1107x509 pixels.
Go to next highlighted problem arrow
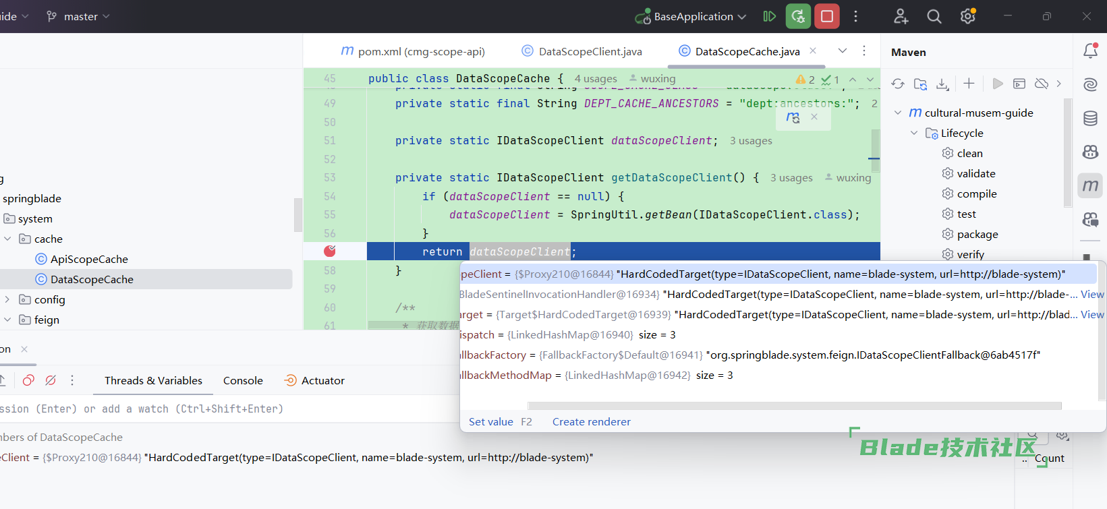click(x=870, y=80)
